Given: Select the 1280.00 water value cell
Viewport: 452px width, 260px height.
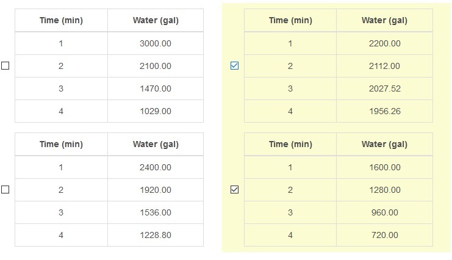Looking at the screenshot, I should [384, 190].
